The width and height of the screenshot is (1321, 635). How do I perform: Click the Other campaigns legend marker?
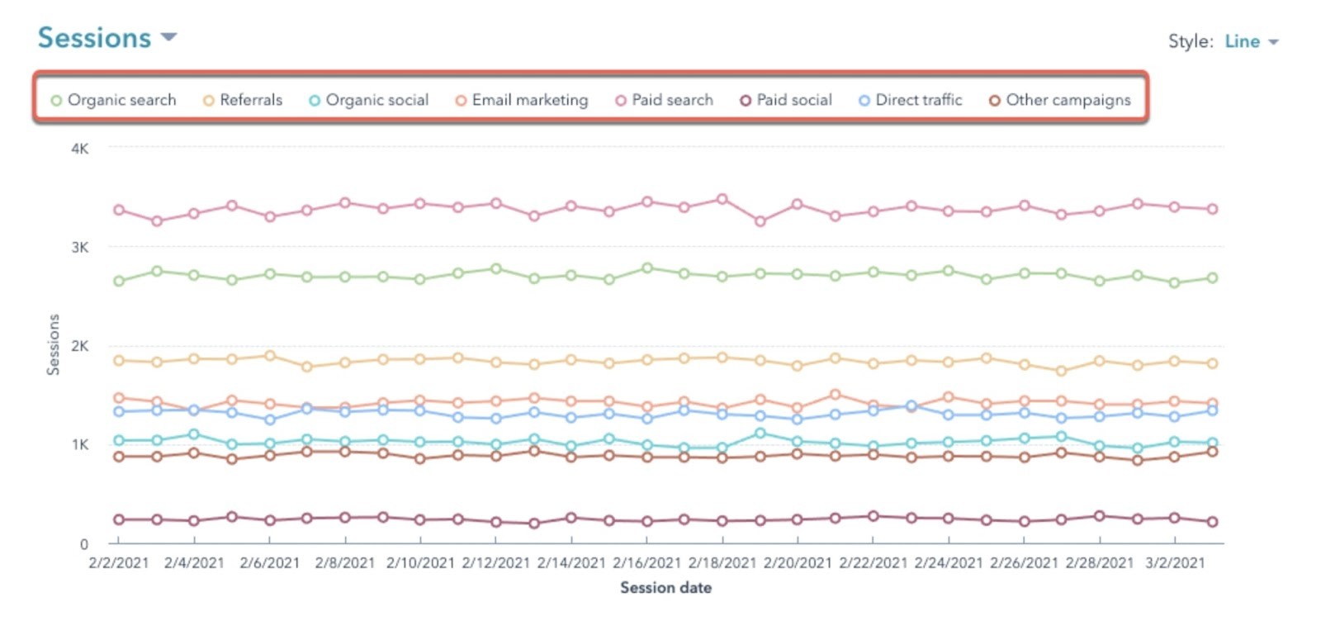[995, 101]
